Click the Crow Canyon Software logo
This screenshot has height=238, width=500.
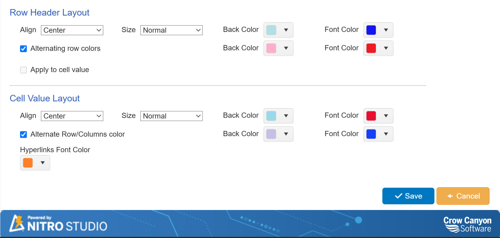pyautogui.click(x=467, y=224)
